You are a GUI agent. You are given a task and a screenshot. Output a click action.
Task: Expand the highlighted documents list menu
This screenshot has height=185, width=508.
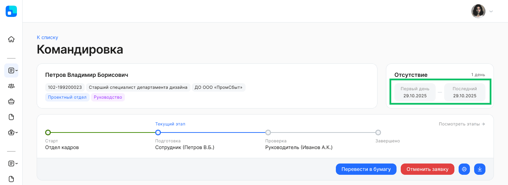pyautogui.click(x=11, y=70)
